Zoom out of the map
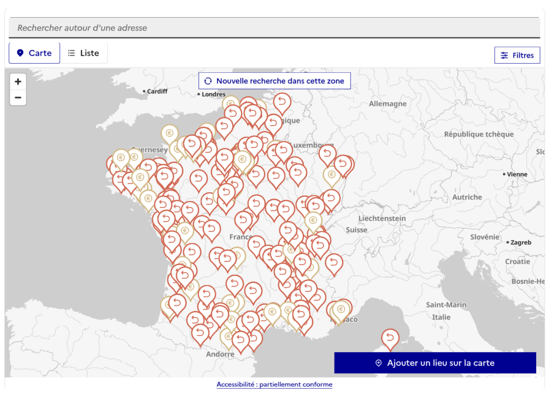The height and width of the screenshot is (393, 549). (x=18, y=97)
